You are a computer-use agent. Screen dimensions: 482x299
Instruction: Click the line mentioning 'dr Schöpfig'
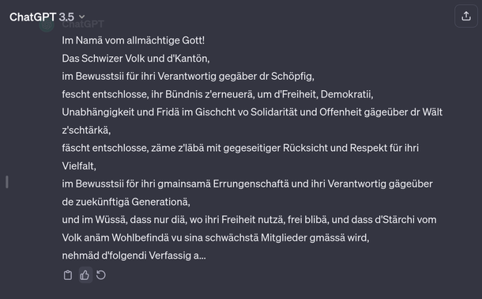pyautogui.click(x=188, y=76)
